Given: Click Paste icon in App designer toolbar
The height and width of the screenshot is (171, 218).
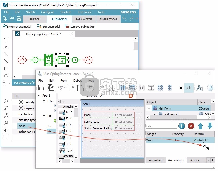Looking at the screenshot, I should pos(80,88).
